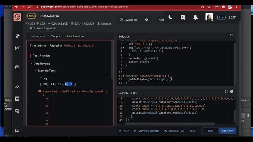Open the docs book sidebar icon
The width and height of the screenshot is (253, 142).
coord(17,131)
